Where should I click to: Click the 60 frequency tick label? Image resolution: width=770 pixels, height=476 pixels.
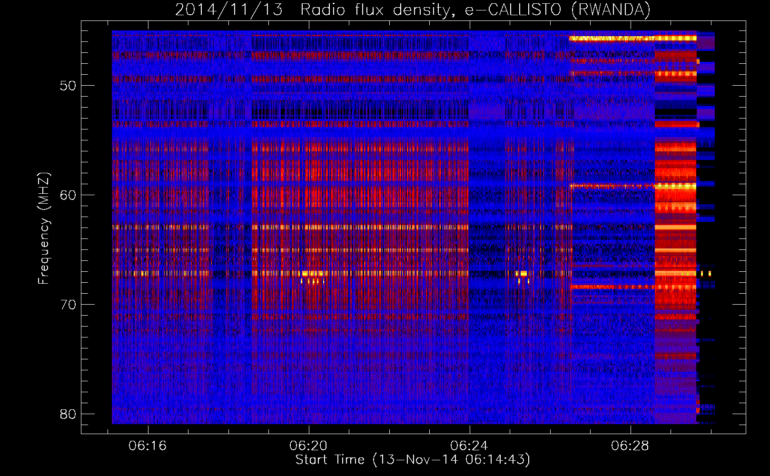coord(68,195)
